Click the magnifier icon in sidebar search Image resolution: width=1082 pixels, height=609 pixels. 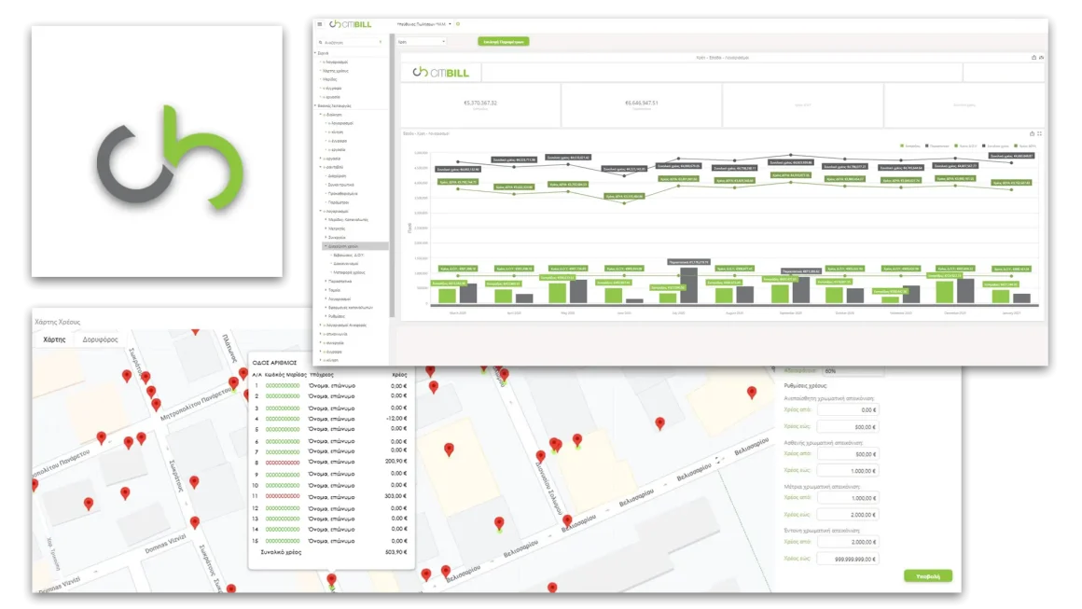[x=320, y=43]
